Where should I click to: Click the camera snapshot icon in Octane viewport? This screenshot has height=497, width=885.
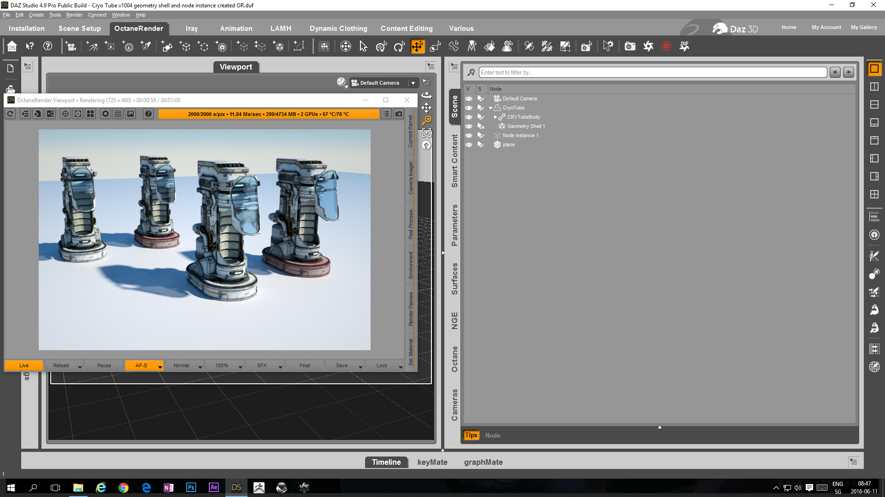click(399, 114)
